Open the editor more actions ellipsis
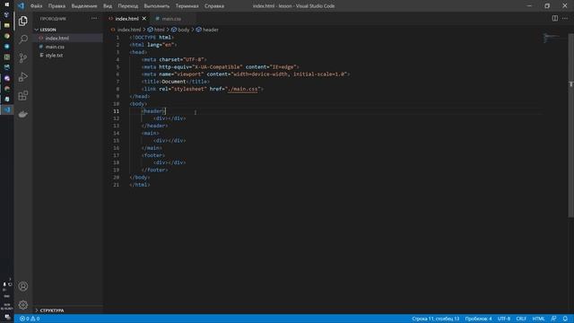The width and height of the screenshot is (574, 323). click(x=565, y=18)
